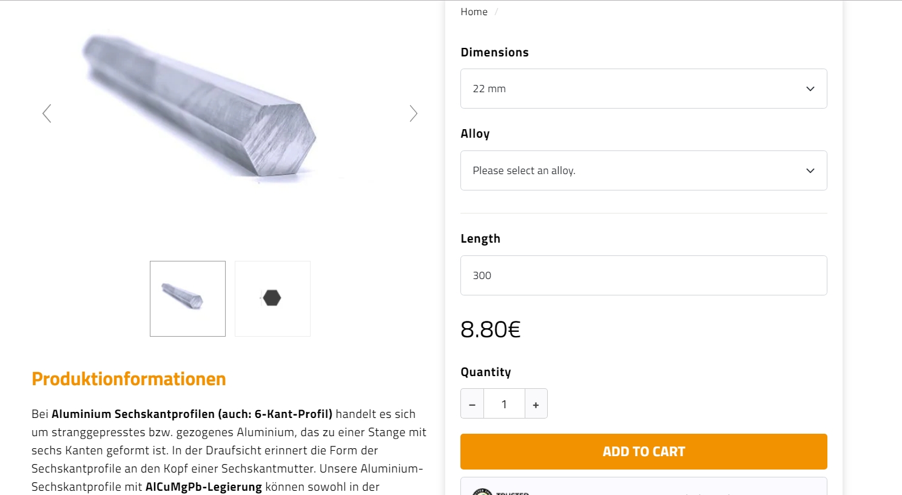Click the Produktionformationen heading

(x=129, y=379)
